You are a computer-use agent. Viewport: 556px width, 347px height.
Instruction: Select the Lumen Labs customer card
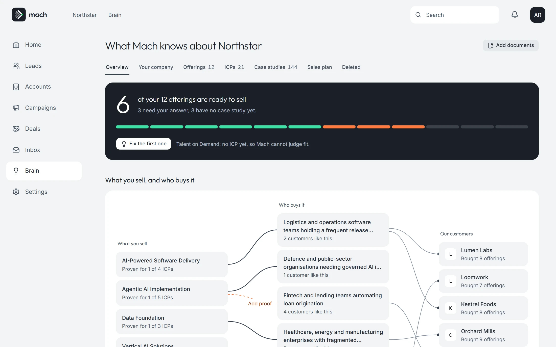click(x=483, y=254)
